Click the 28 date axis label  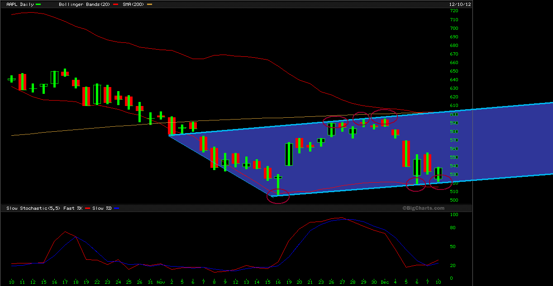[x=353, y=282]
